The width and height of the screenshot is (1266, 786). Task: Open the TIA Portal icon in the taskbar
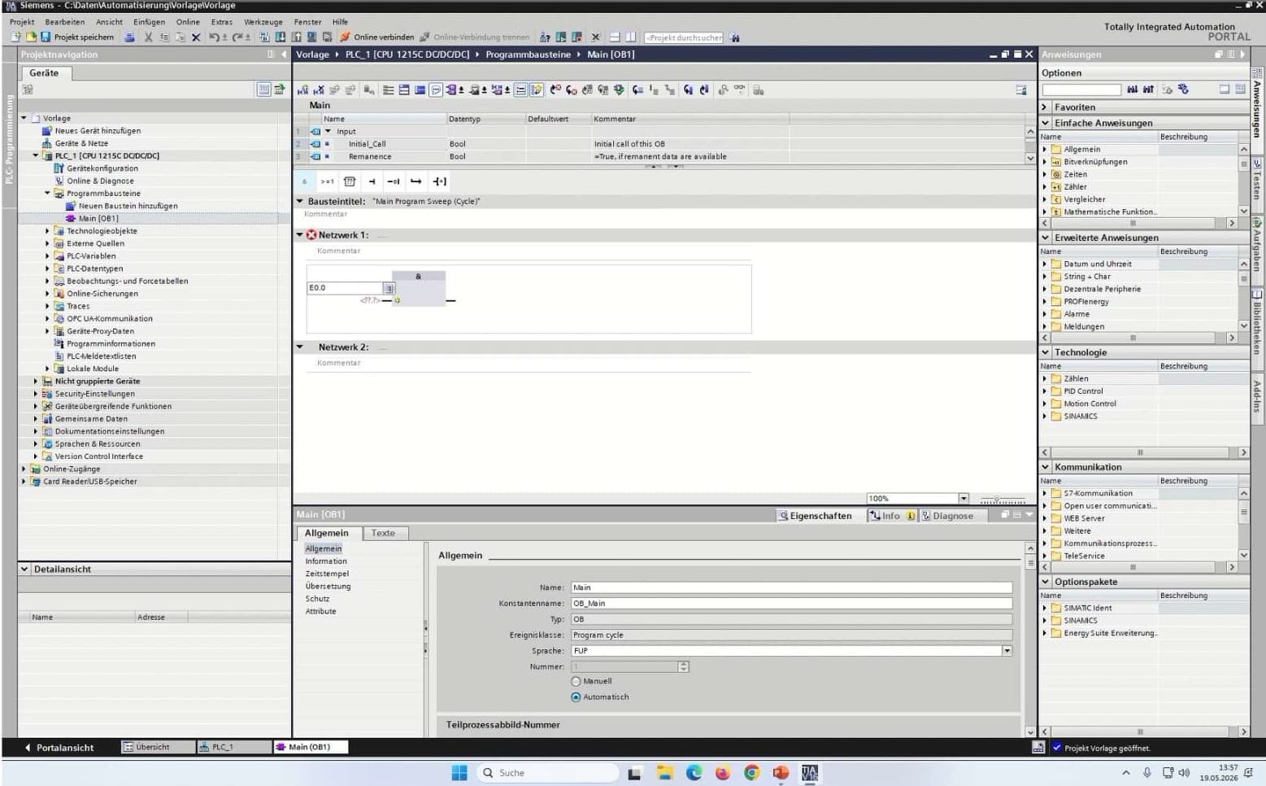[x=810, y=773]
